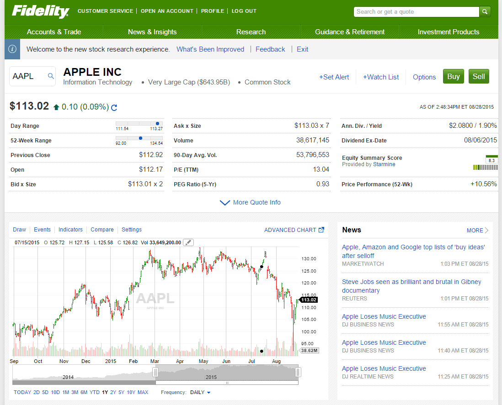Screen dimensions: 502x405
Task: Click the Fidelity logo
Action: [40, 11]
